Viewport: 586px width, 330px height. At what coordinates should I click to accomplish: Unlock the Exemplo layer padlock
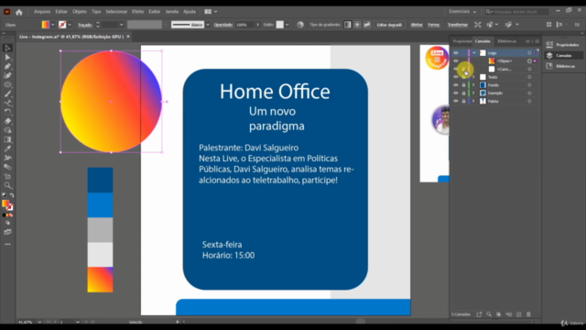click(x=464, y=93)
